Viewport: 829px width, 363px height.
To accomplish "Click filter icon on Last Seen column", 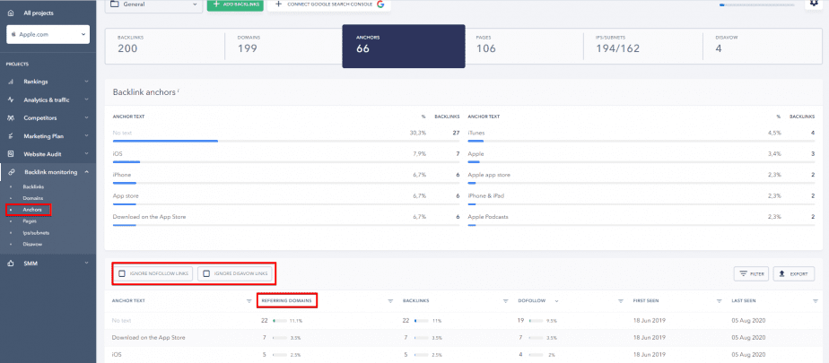I will point(816,300).
